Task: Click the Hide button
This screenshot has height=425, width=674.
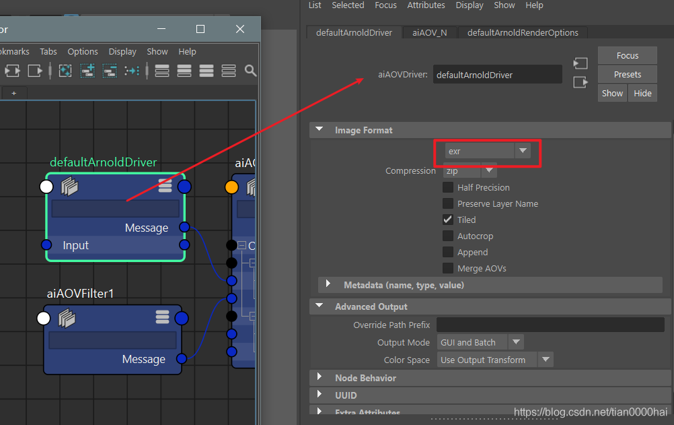Action: tap(642, 93)
